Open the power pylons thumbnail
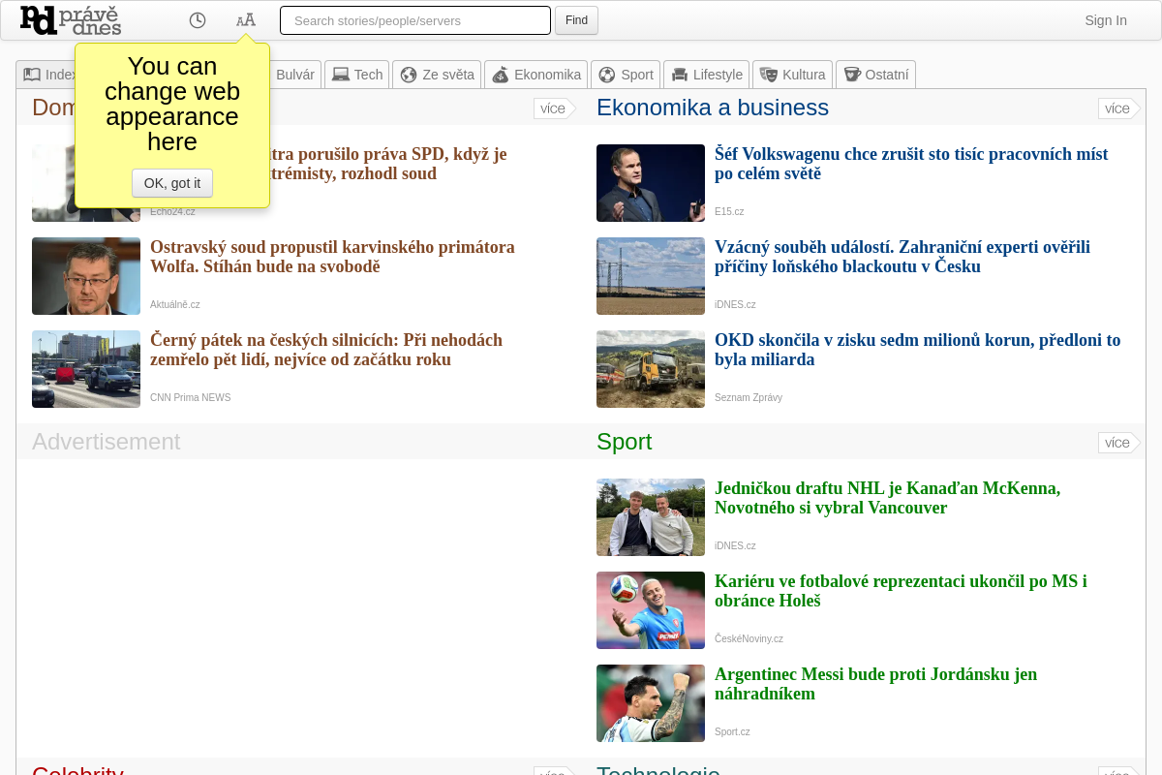Image resolution: width=1162 pixels, height=775 pixels. pyautogui.click(x=651, y=276)
